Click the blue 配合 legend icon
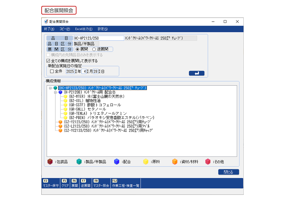The image size is (285, 201). tap(116, 162)
